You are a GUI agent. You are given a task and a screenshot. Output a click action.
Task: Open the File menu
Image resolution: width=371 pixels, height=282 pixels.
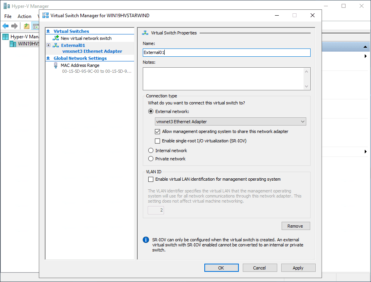point(8,16)
